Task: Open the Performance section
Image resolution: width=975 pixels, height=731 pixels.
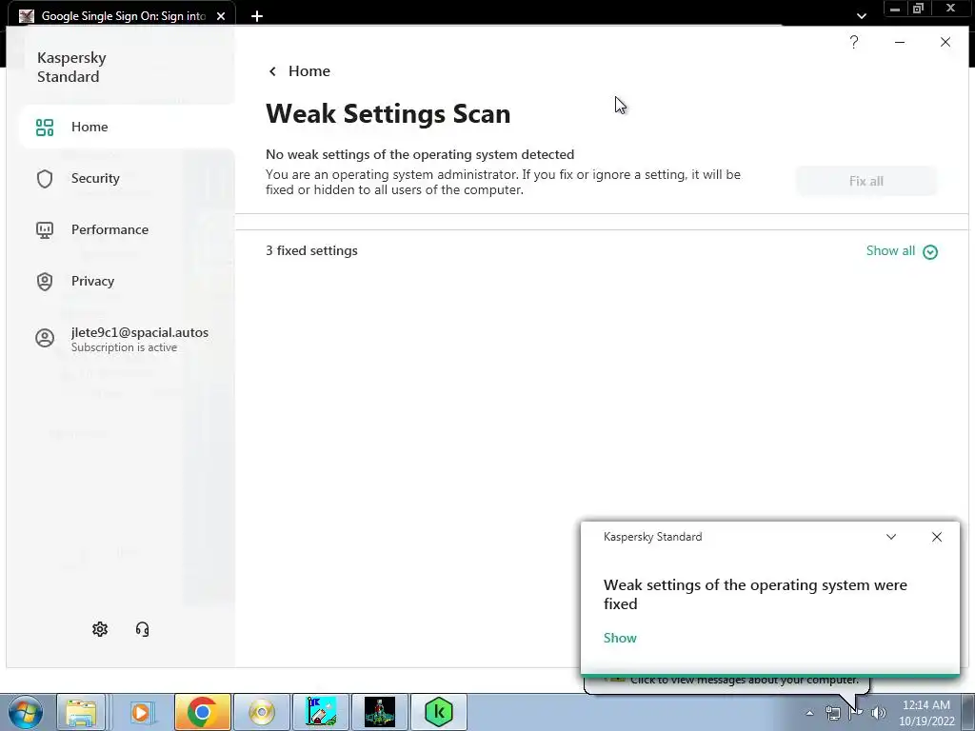Action: [x=127, y=230]
